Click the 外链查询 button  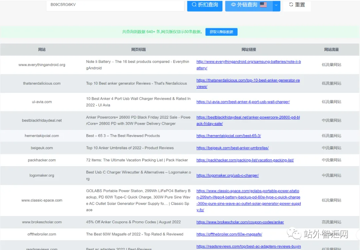[x=249, y=5]
